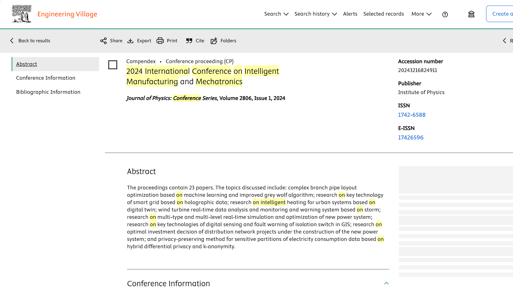Click the Print printer icon
The width and height of the screenshot is (513, 289).
pos(160,41)
